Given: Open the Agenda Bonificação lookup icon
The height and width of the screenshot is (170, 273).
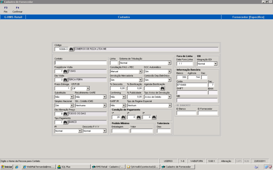Looking at the screenshot, I should point(162,88).
